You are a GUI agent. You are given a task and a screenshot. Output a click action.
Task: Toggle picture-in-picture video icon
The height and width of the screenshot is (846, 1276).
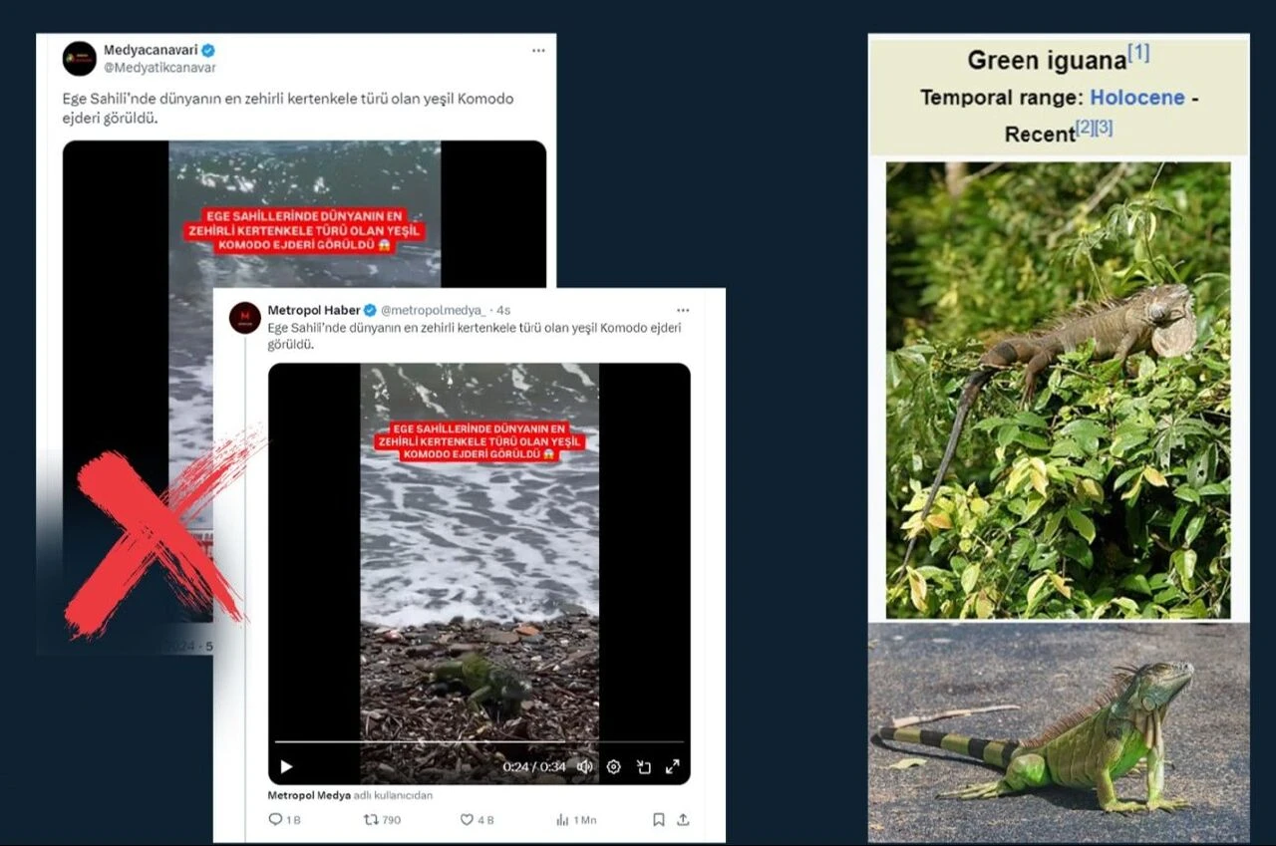click(644, 766)
